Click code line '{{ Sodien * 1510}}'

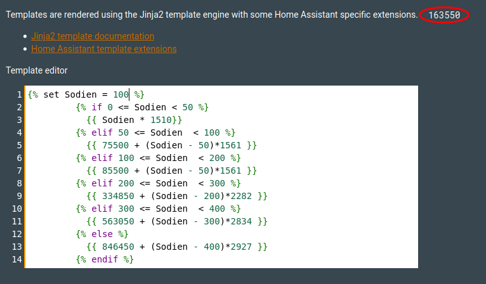coord(135,120)
